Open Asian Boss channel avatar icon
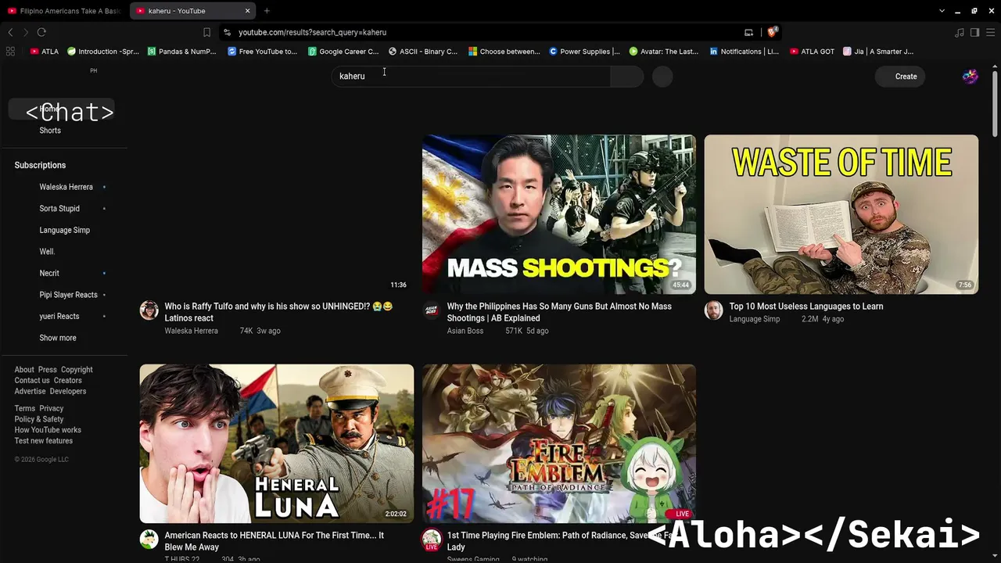This screenshot has width=1001, height=563. click(x=432, y=310)
